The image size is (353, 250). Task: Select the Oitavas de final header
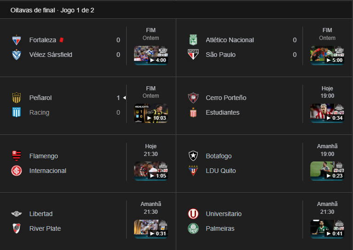[52, 11]
